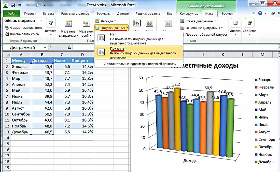This screenshot has height=172, width=280.
Task: Open the Файл tab
Action: (11, 13)
